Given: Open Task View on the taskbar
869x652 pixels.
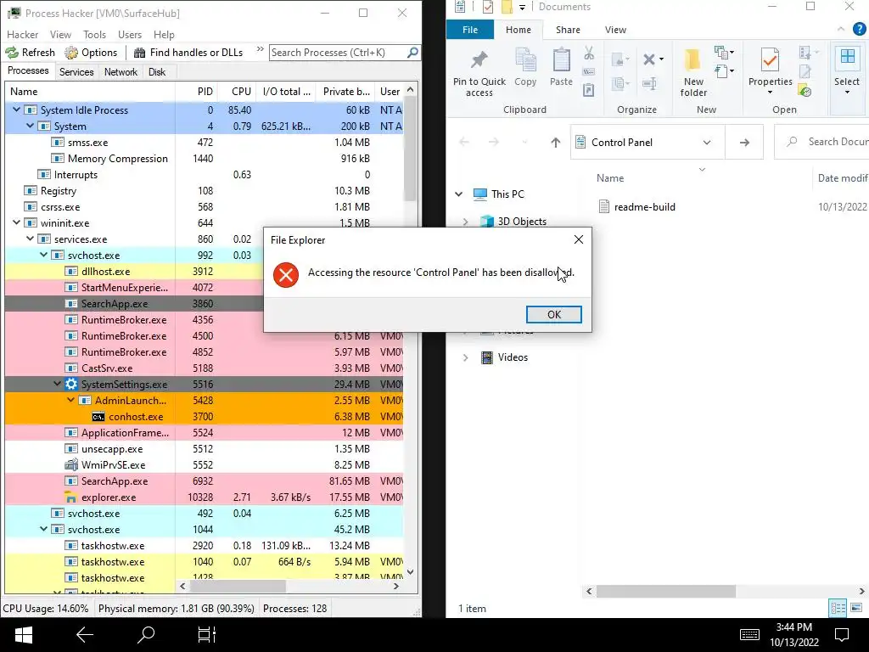Looking at the screenshot, I should [207, 635].
